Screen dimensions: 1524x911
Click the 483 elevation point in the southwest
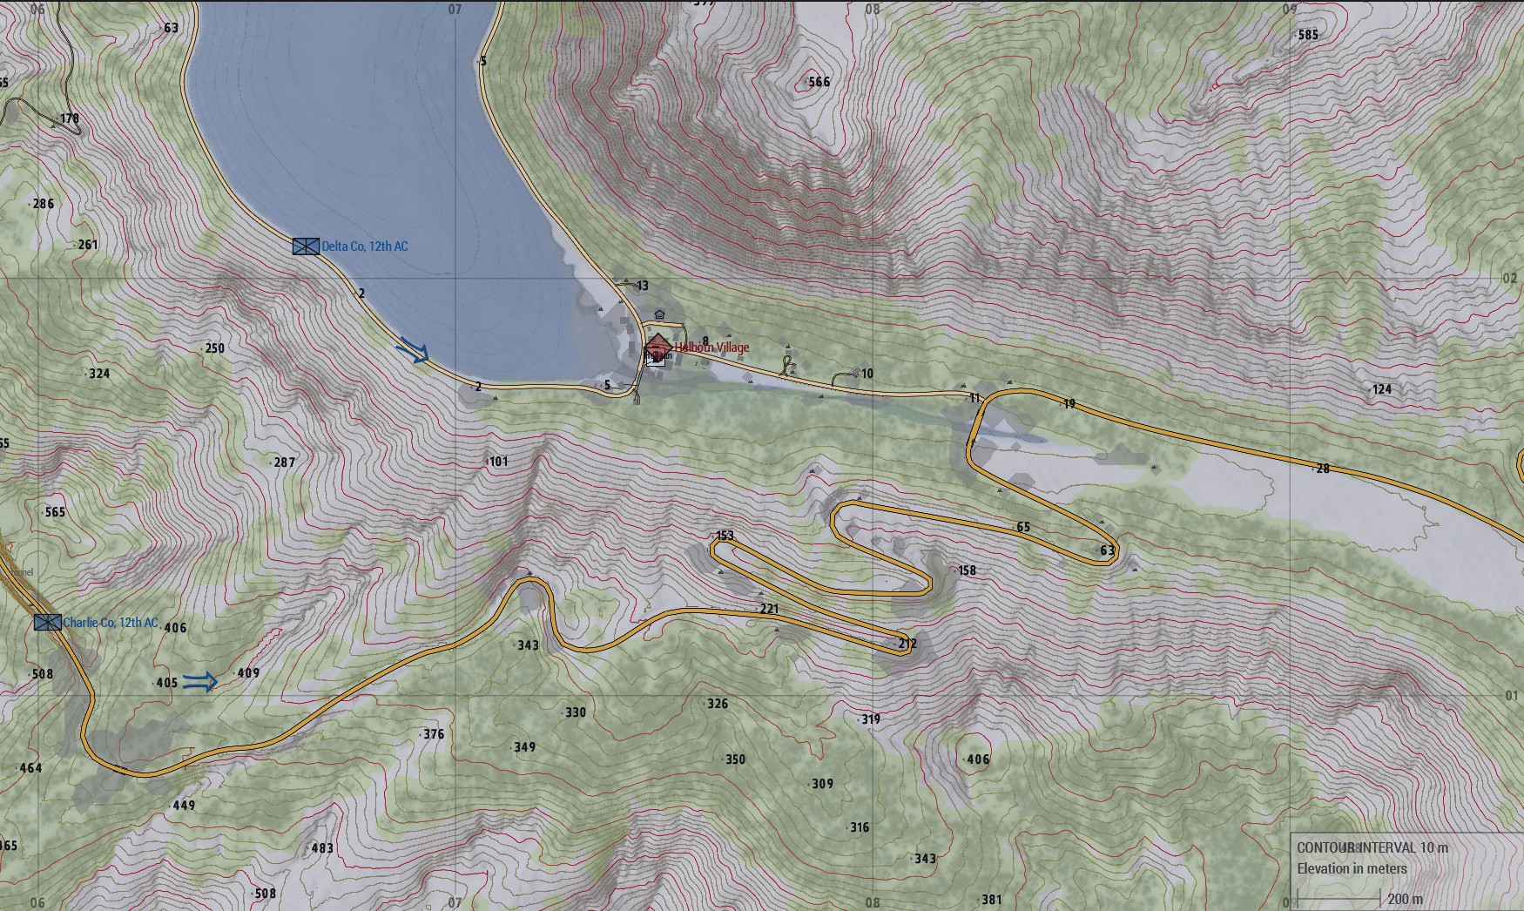(321, 847)
